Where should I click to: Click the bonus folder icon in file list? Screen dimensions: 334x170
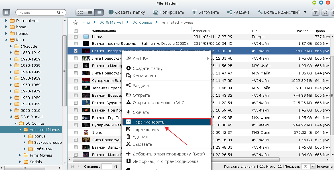click(86, 37)
